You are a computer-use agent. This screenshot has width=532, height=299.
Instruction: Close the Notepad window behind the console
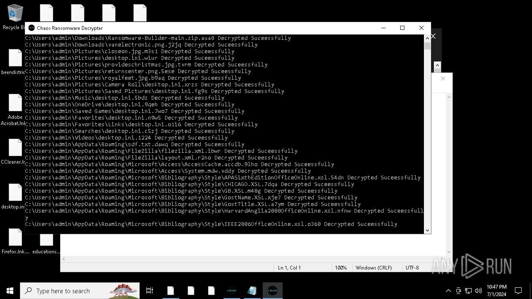(x=443, y=78)
